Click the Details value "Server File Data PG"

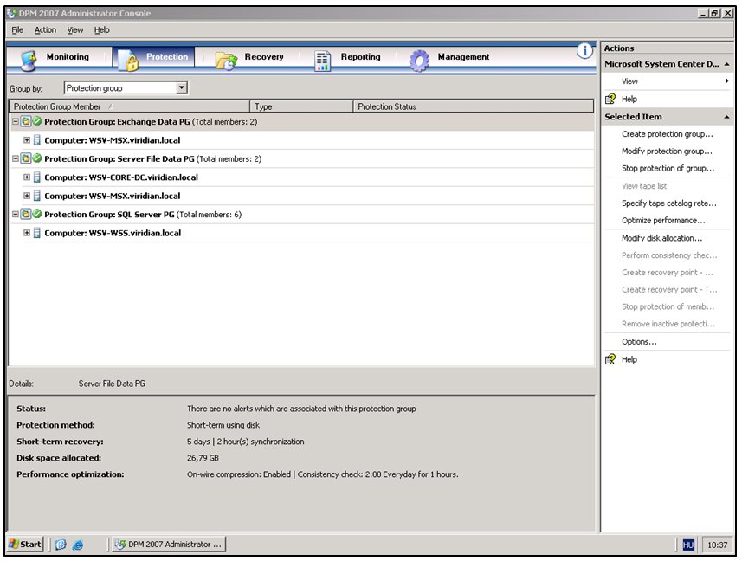point(113,384)
